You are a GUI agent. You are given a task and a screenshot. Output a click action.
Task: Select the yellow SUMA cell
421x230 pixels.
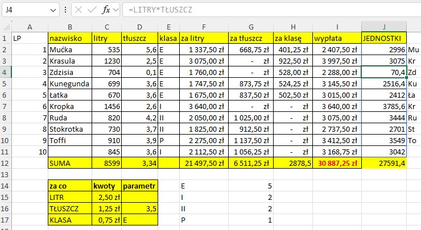click(x=69, y=163)
